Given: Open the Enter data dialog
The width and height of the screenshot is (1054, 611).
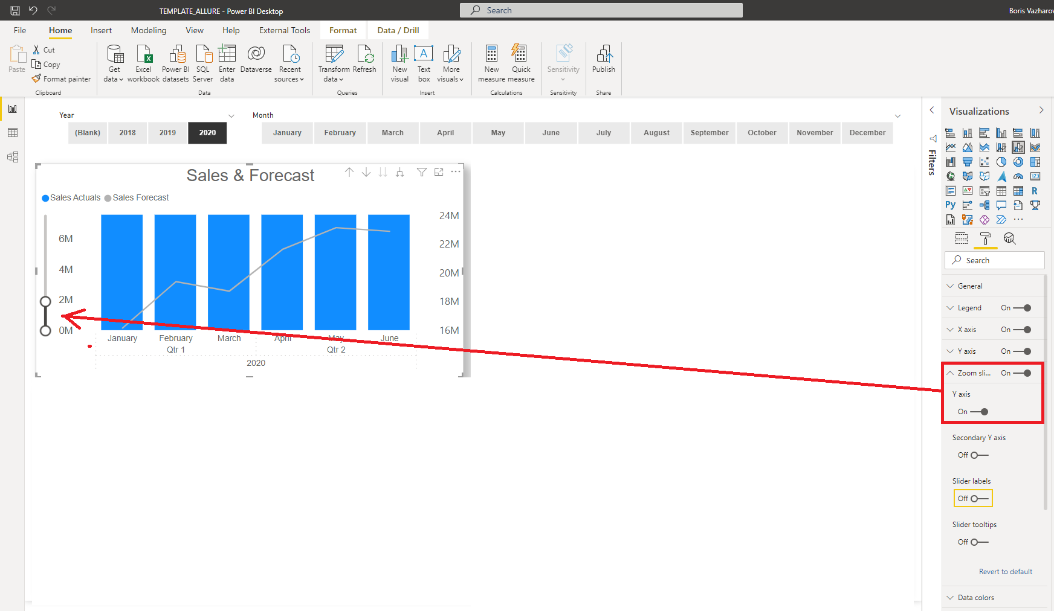Looking at the screenshot, I should (227, 63).
